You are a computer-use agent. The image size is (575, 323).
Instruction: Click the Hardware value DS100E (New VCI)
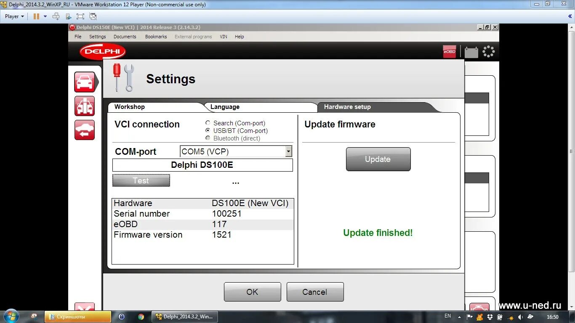tap(250, 203)
